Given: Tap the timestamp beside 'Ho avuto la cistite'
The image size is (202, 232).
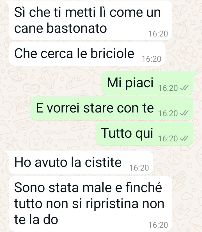Looking at the screenshot, I should click(x=139, y=168).
